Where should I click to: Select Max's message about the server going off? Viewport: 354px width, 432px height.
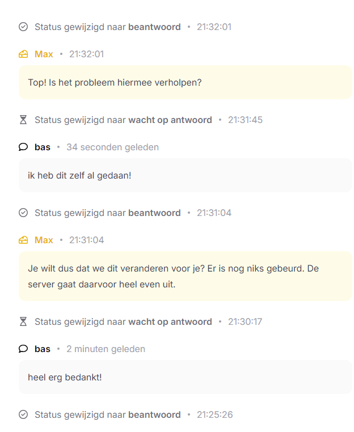185,276
